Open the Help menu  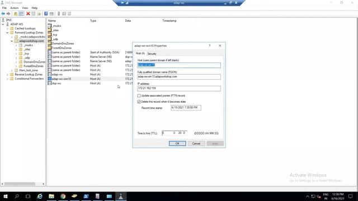[x=35, y=8]
